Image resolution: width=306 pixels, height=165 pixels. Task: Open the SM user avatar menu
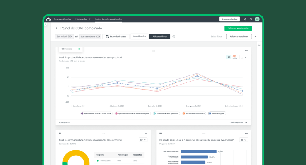257,19
